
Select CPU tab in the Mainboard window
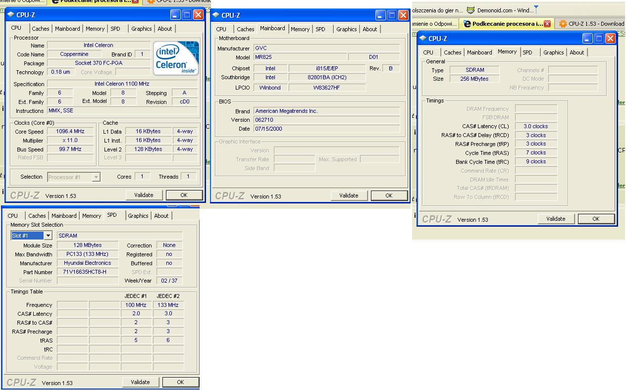(221, 29)
